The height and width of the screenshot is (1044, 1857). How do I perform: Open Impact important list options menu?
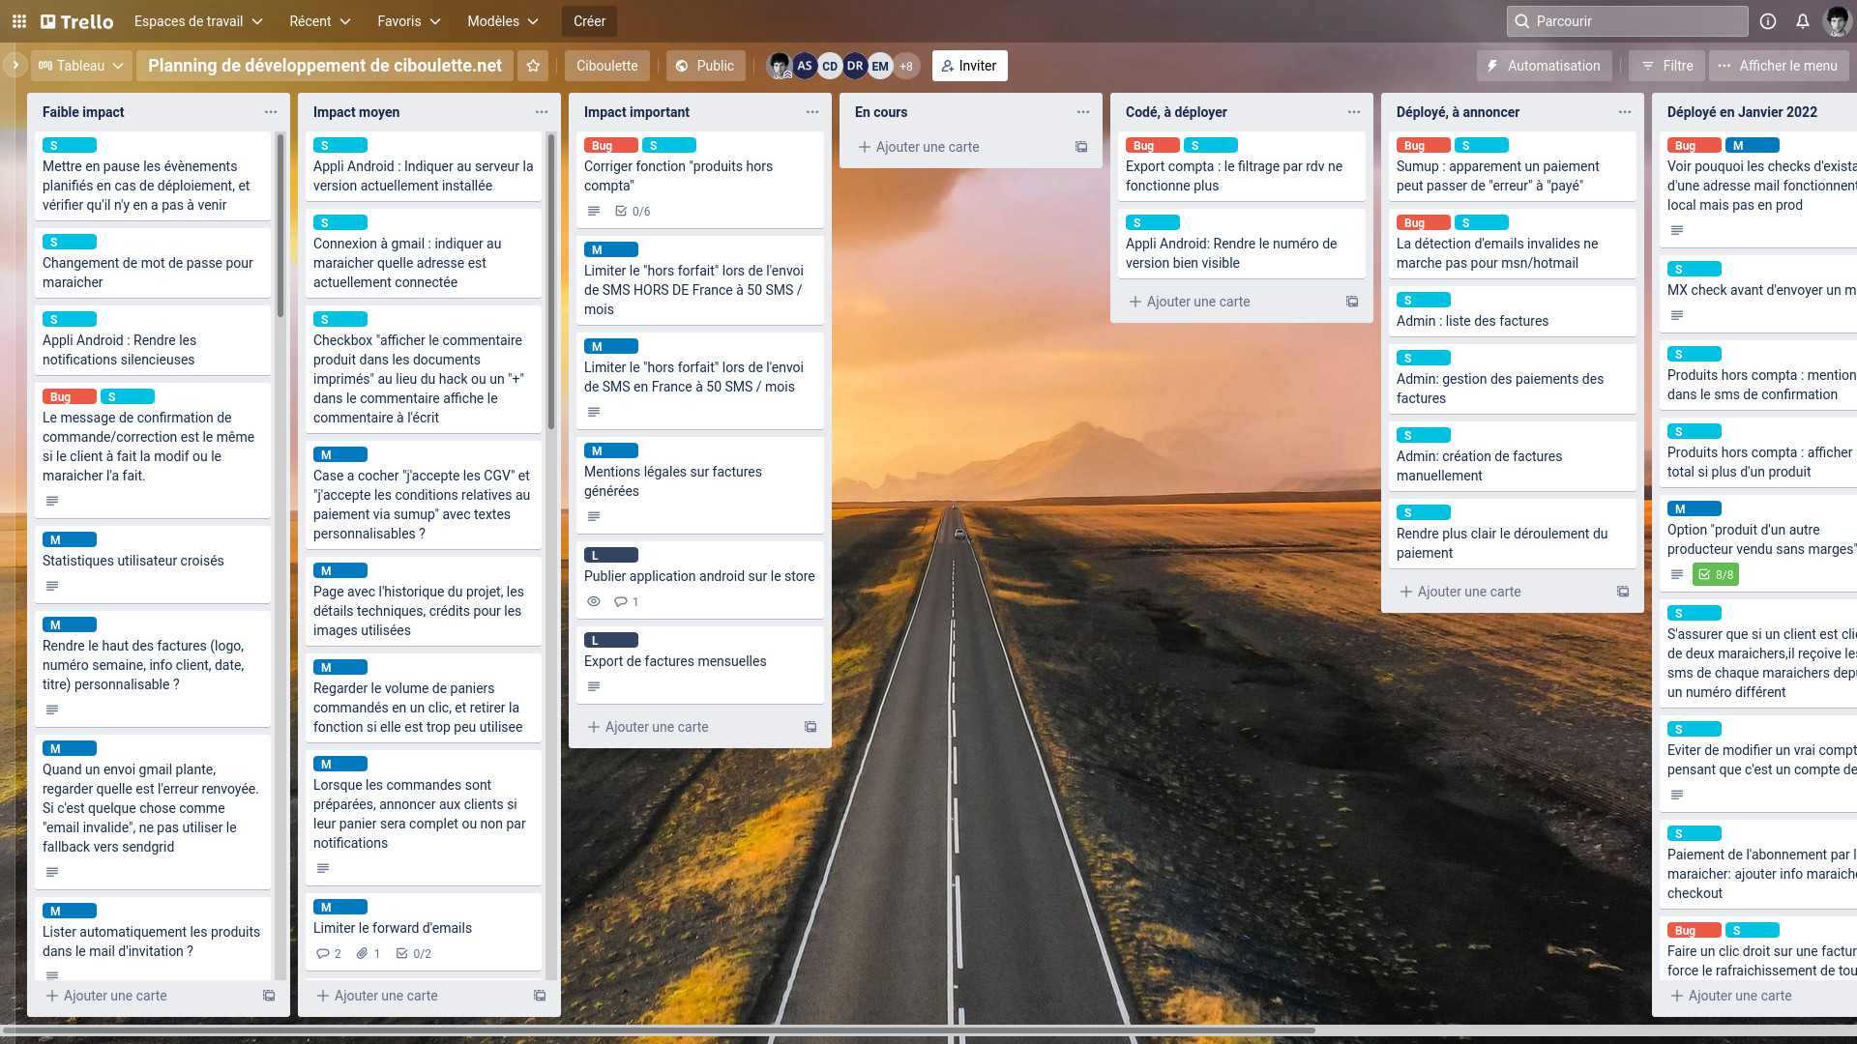811,112
